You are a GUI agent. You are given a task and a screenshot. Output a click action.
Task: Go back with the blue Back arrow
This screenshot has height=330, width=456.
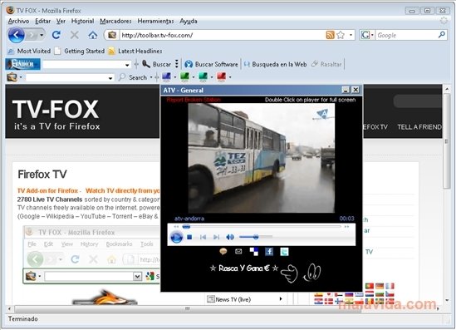[17, 35]
